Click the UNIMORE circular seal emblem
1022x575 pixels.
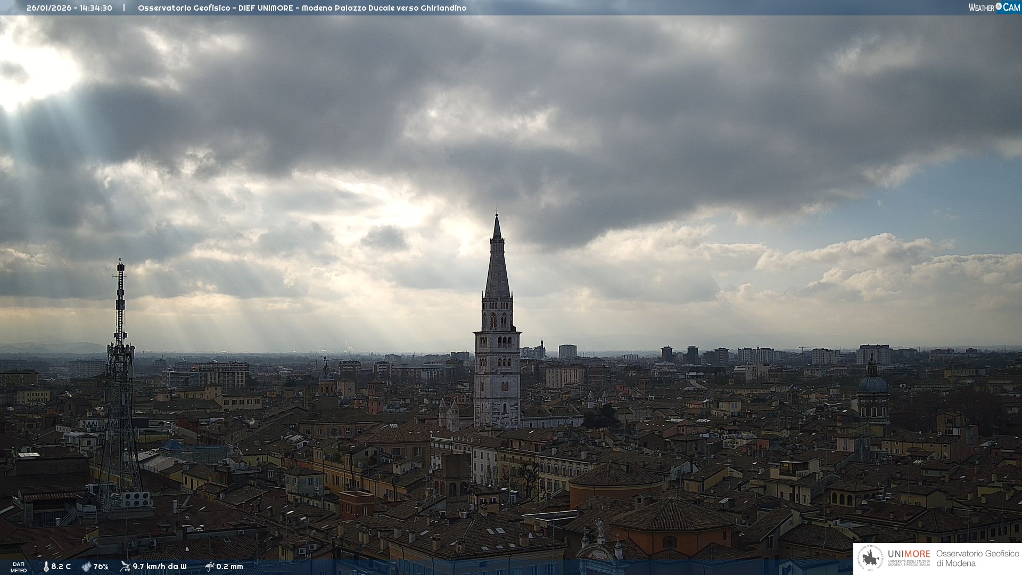870,558
